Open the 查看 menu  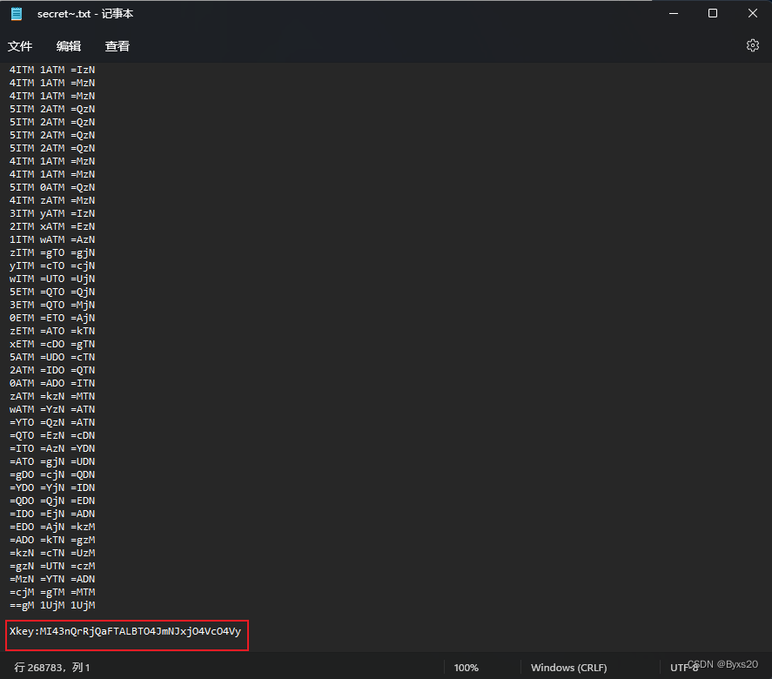pos(117,46)
